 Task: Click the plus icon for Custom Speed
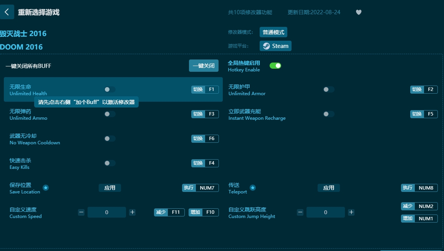tap(132, 212)
